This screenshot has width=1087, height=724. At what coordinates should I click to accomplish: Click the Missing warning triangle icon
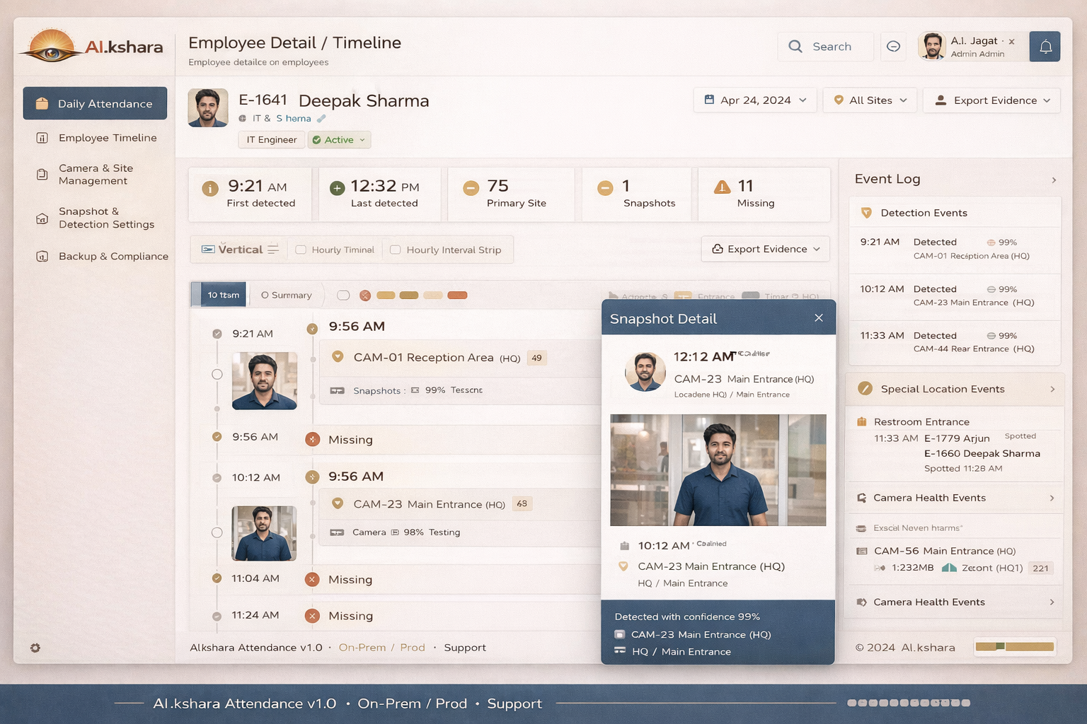pos(722,187)
